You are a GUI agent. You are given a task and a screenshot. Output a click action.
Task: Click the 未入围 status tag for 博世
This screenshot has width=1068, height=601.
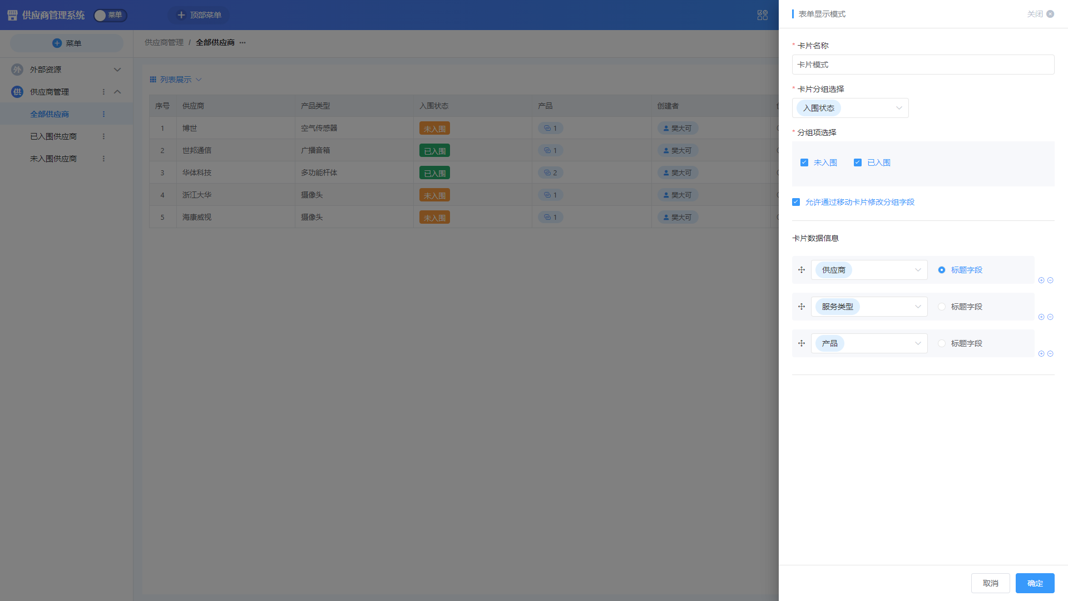[434, 128]
